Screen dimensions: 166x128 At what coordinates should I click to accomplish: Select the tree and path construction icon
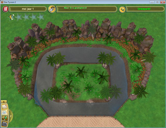coord(5,118)
